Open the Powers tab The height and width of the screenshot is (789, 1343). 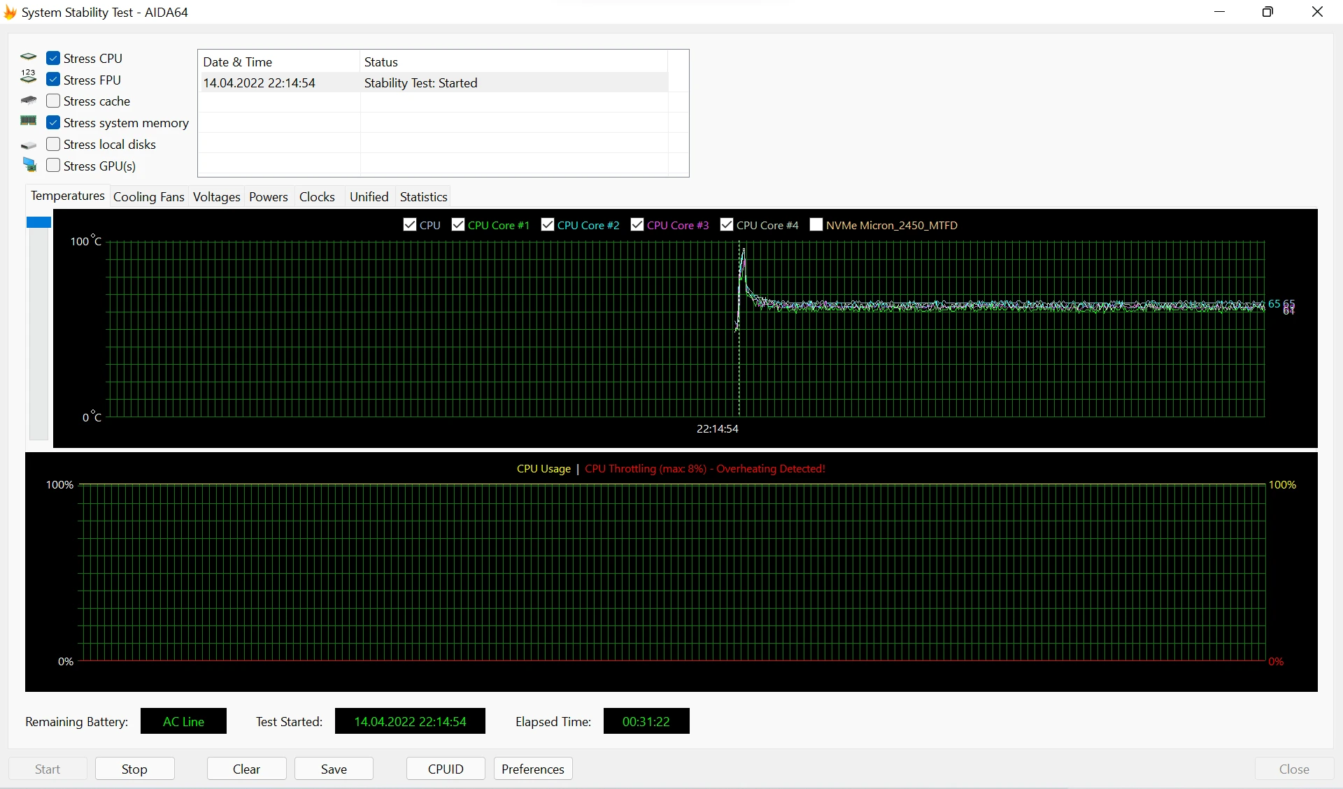[x=269, y=197]
